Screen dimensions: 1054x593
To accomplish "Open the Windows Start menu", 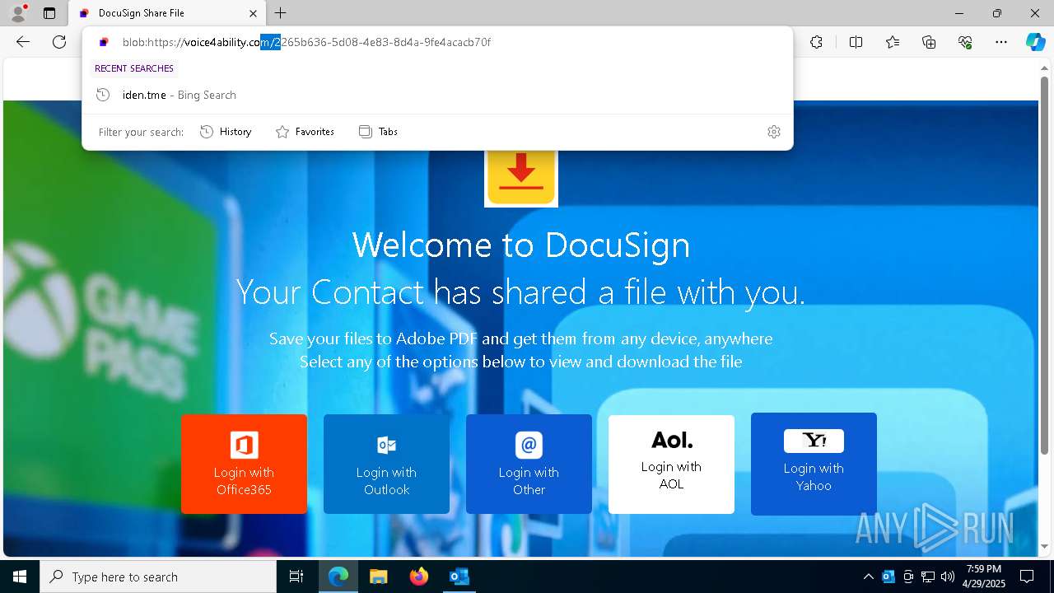I will click(x=20, y=577).
